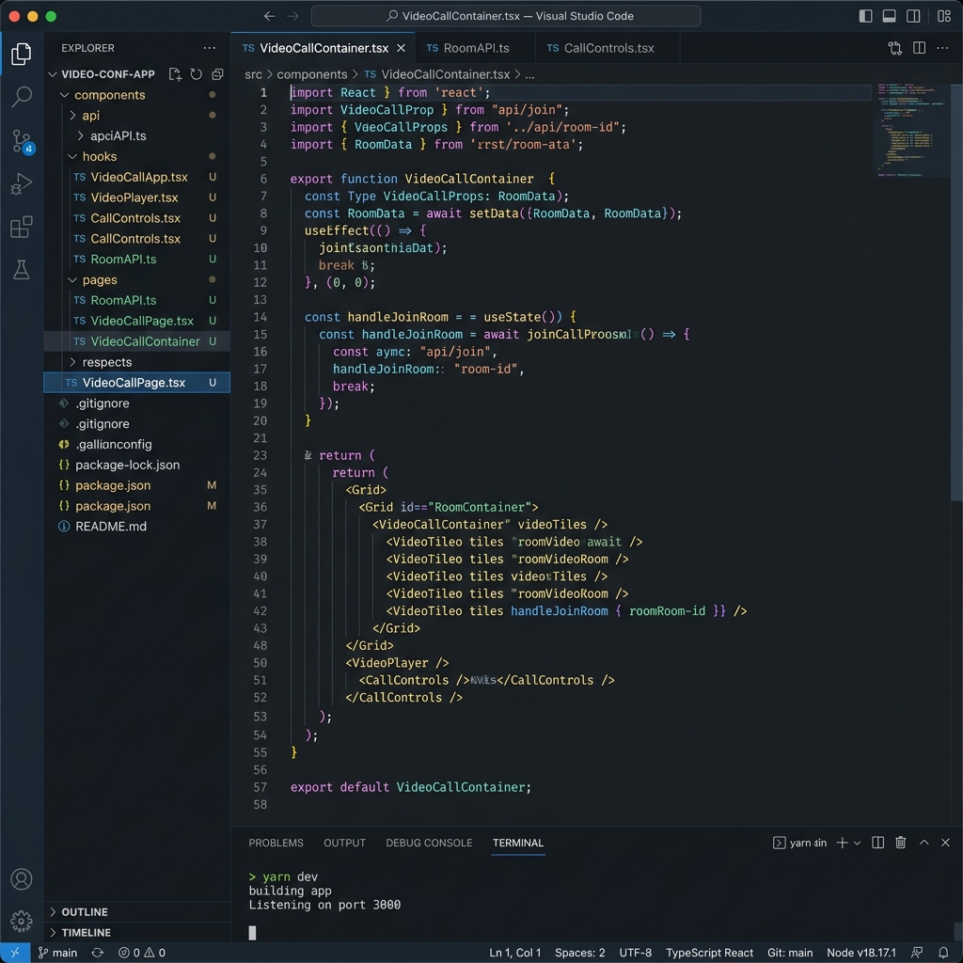Kill the terminal with trash icon
The height and width of the screenshot is (963, 963).
pyautogui.click(x=900, y=843)
